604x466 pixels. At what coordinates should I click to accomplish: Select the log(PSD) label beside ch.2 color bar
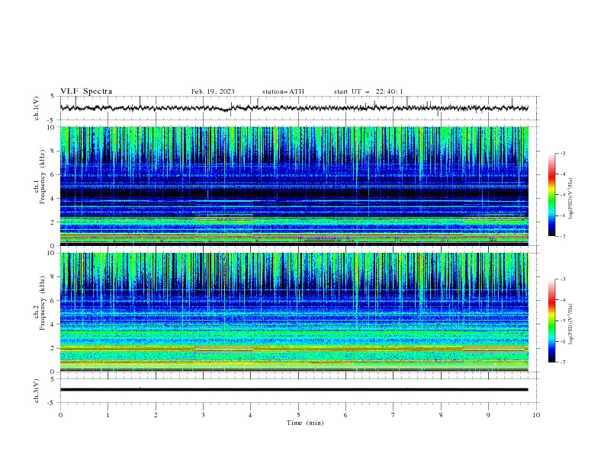pos(570,324)
